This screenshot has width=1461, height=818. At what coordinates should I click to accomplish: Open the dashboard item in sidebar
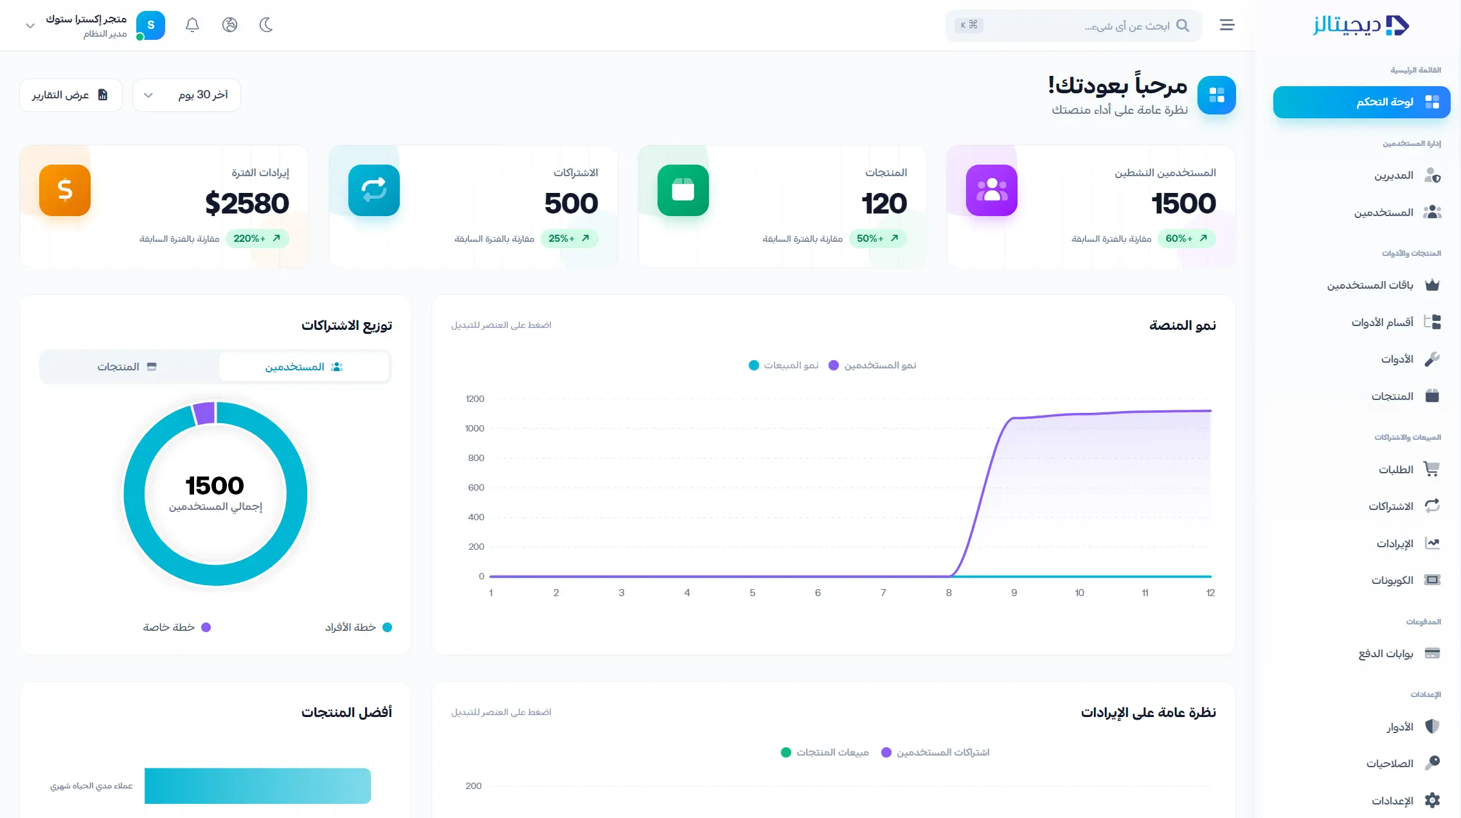[x=1361, y=102]
